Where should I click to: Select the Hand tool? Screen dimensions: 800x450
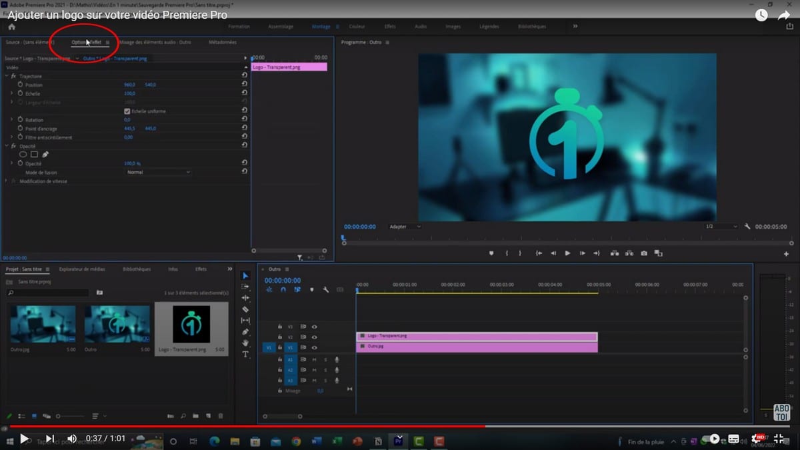click(x=245, y=343)
